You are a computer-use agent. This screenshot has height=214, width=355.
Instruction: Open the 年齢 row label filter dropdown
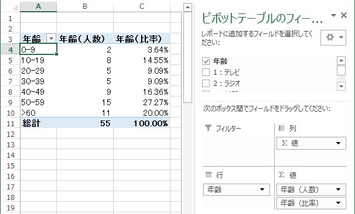pyautogui.click(x=51, y=39)
